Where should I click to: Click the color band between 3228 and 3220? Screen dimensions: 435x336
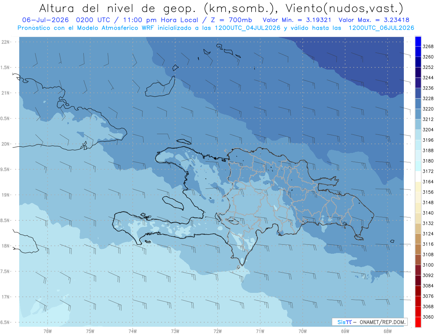click(418, 104)
